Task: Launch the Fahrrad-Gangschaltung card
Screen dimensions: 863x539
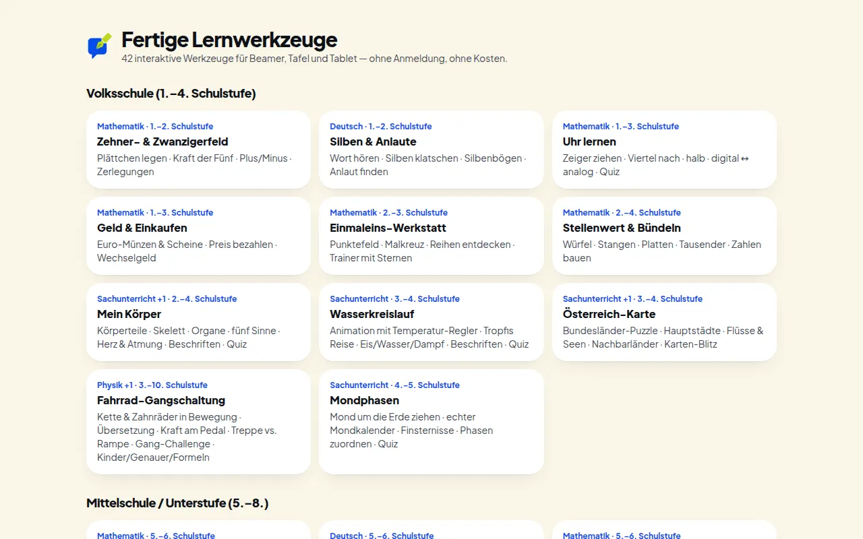Action: tap(198, 422)
